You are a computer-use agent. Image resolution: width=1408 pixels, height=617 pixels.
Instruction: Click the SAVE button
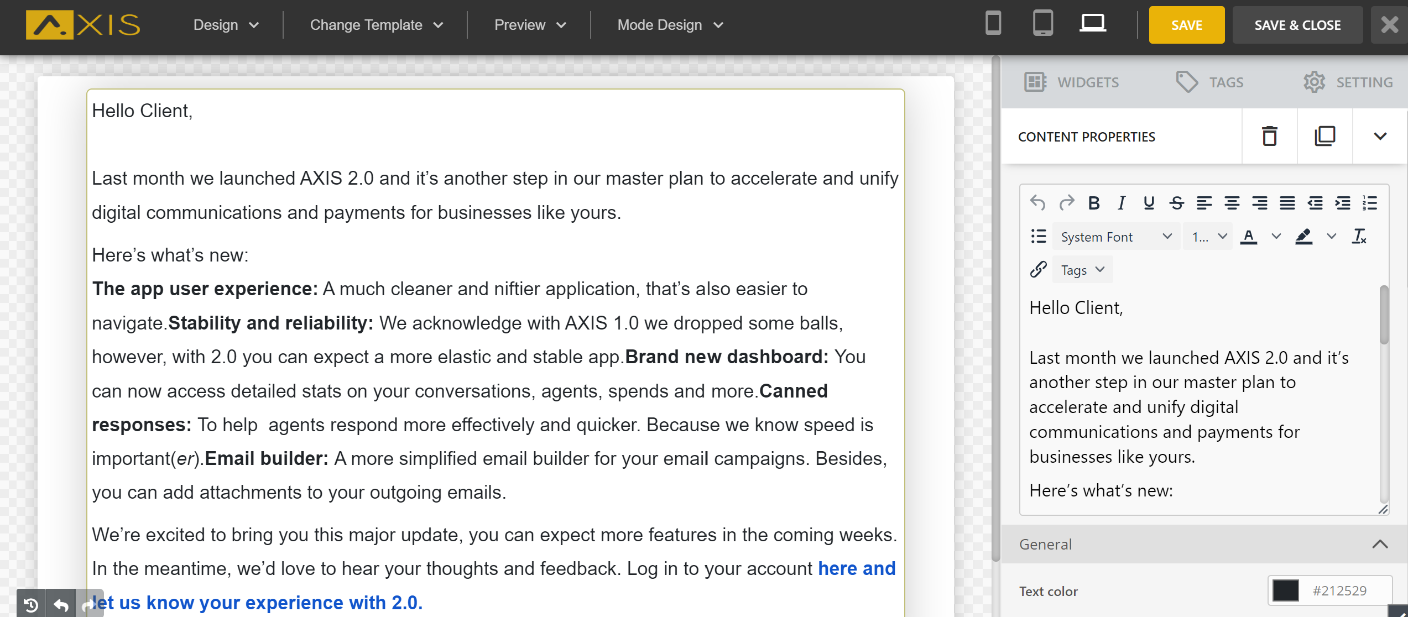tap(1187, 25)
